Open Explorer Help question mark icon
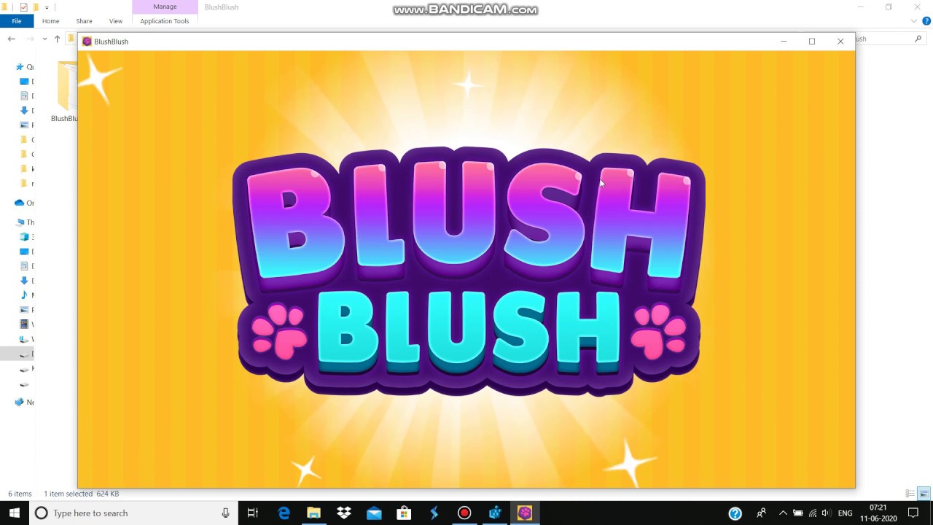This screenshot has height=525, width=933. tap(926, 21)
